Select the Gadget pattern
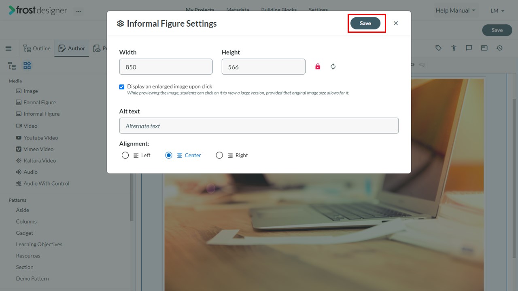518x291 pixels. 25,233
